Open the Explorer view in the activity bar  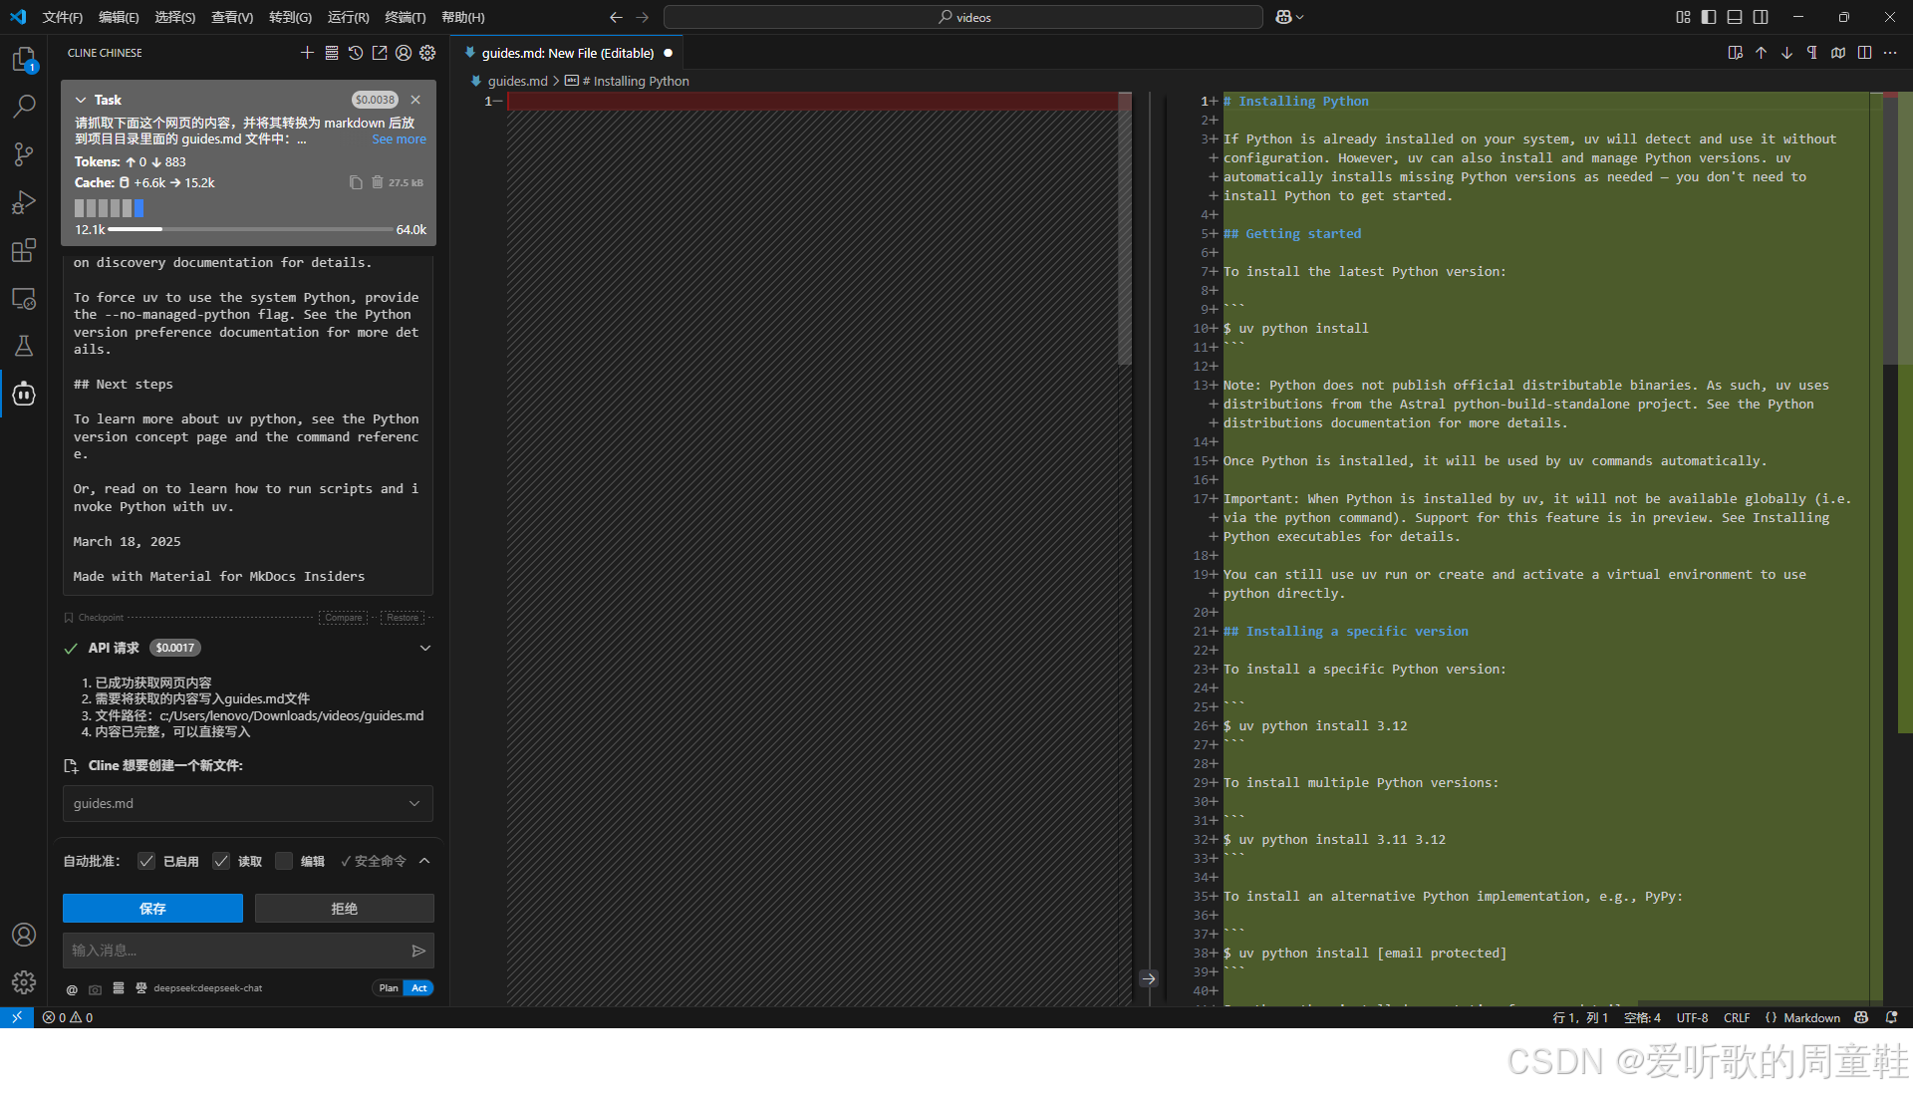coord(24,60)
